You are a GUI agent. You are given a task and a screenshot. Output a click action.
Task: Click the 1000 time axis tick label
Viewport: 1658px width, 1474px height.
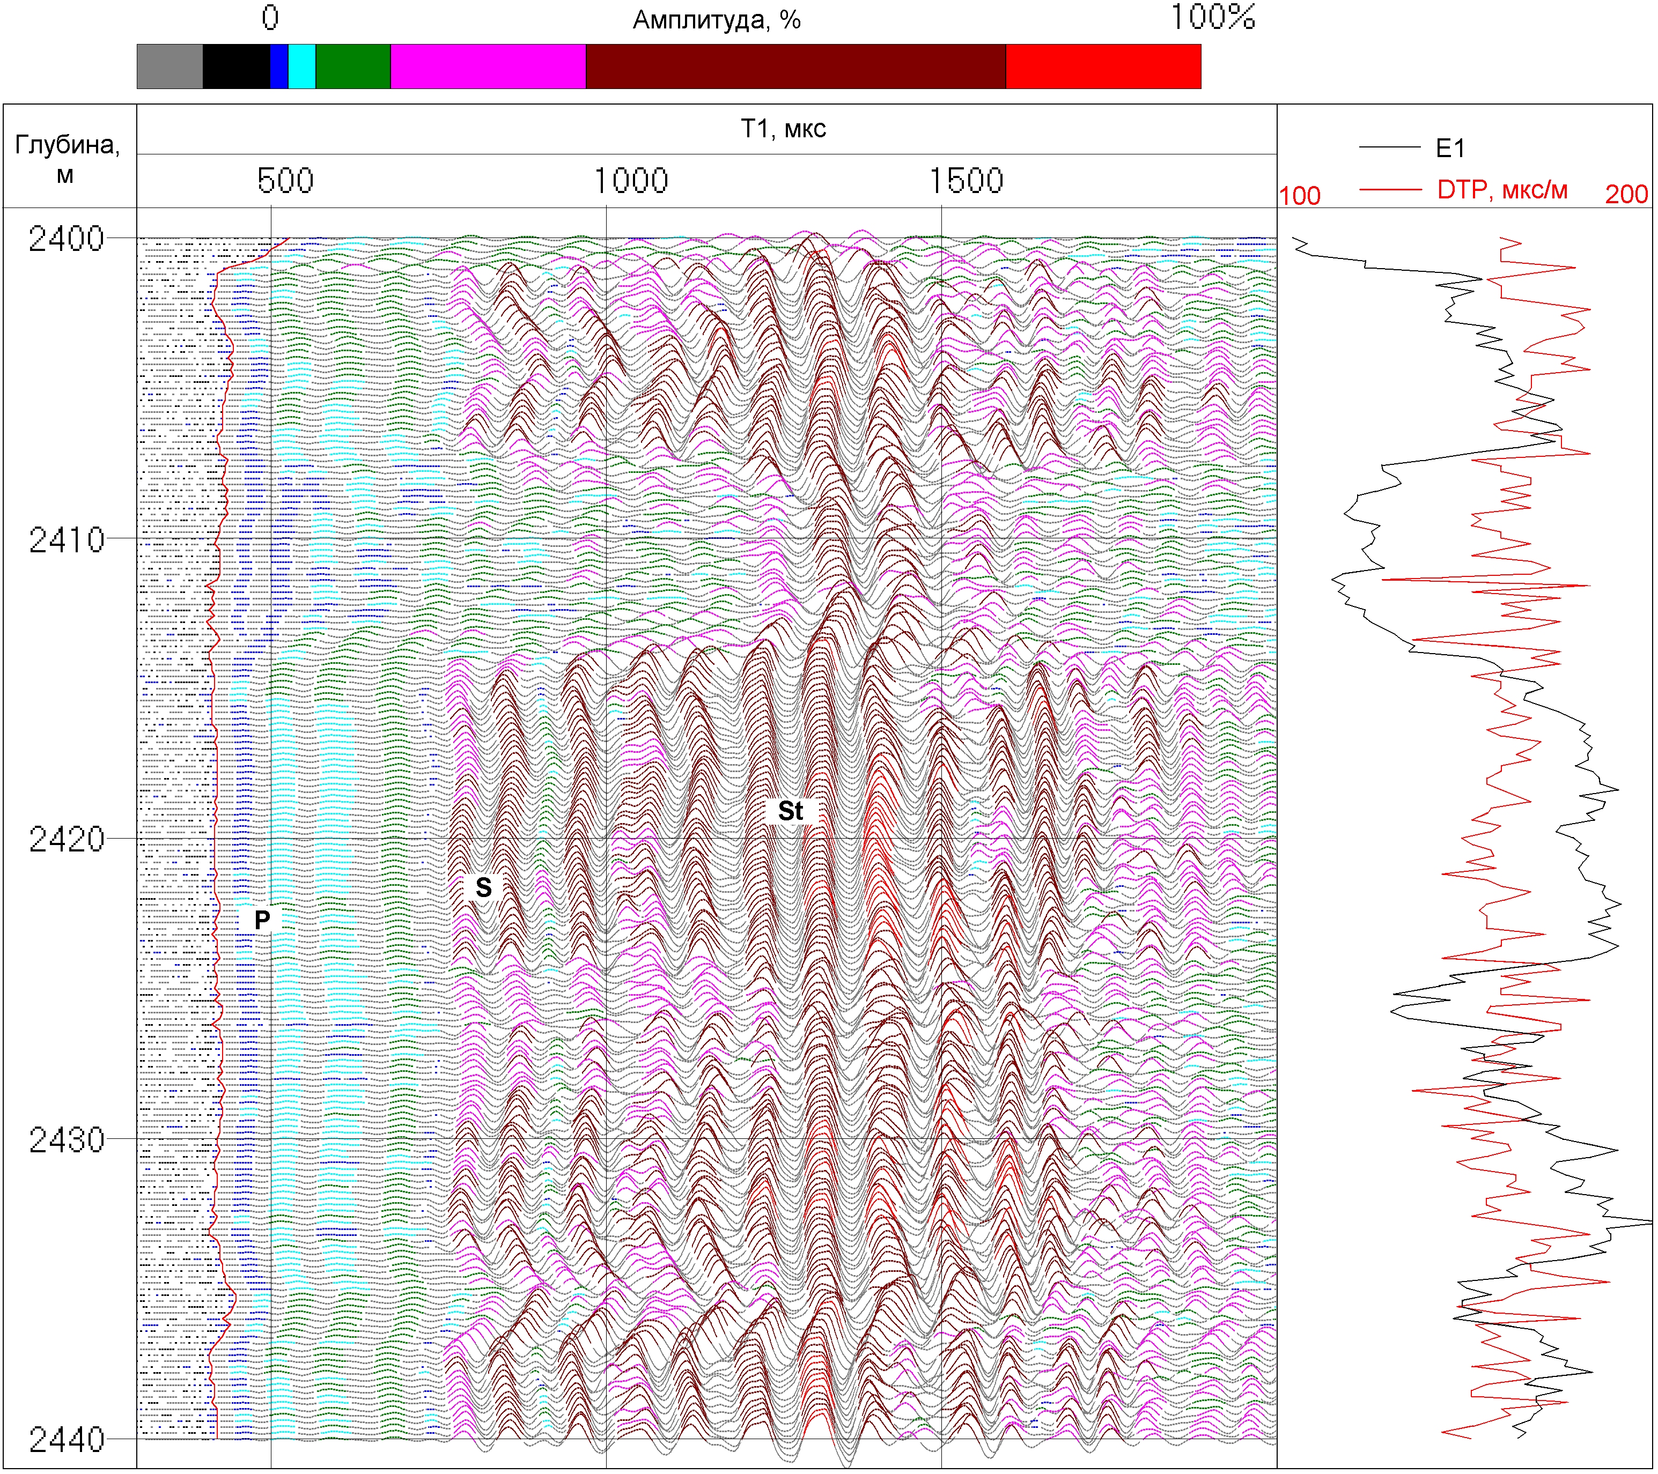tap(631, 180)
